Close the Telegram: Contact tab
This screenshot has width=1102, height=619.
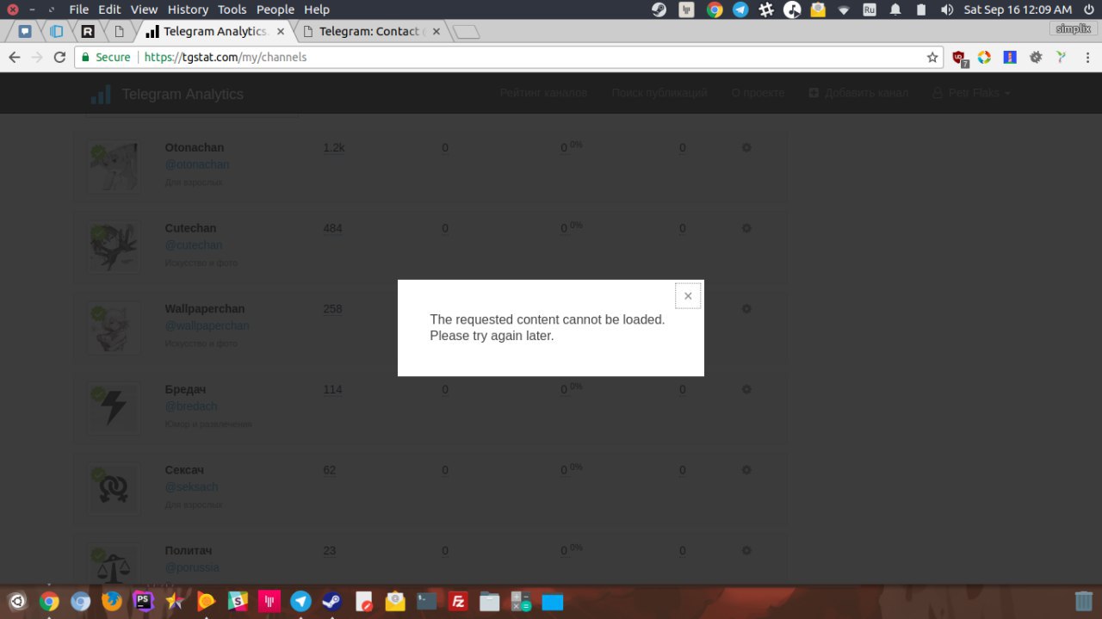click(436, 32)
